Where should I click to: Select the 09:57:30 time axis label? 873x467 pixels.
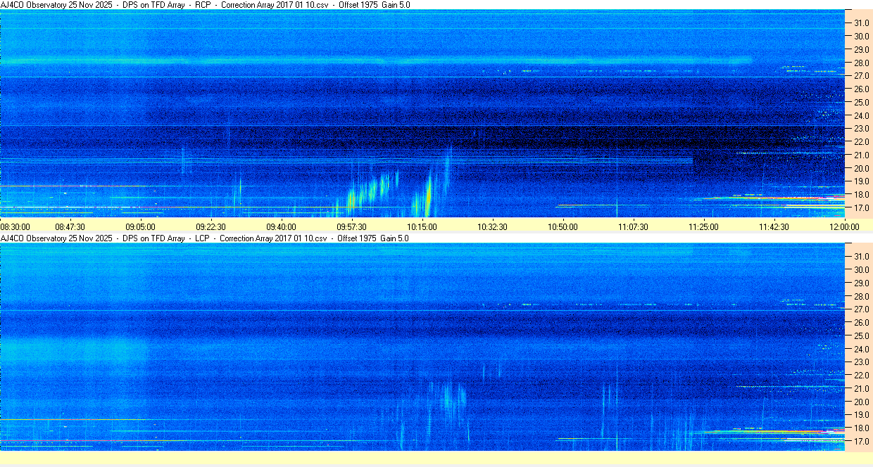[x=352, y=226]
